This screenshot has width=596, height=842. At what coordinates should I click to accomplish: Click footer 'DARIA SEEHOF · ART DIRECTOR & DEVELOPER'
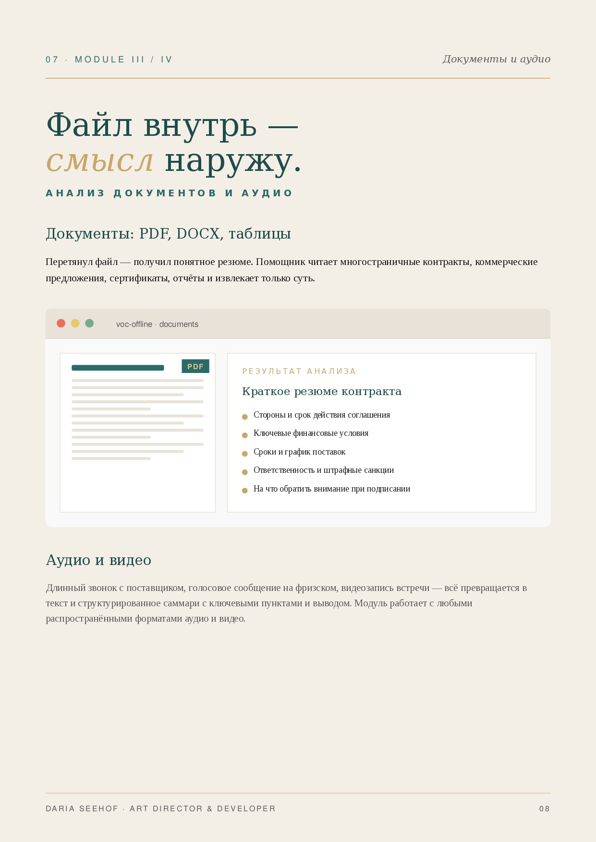point(160,809)
